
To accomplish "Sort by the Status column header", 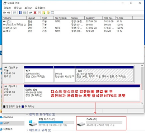I will (77, 18).
